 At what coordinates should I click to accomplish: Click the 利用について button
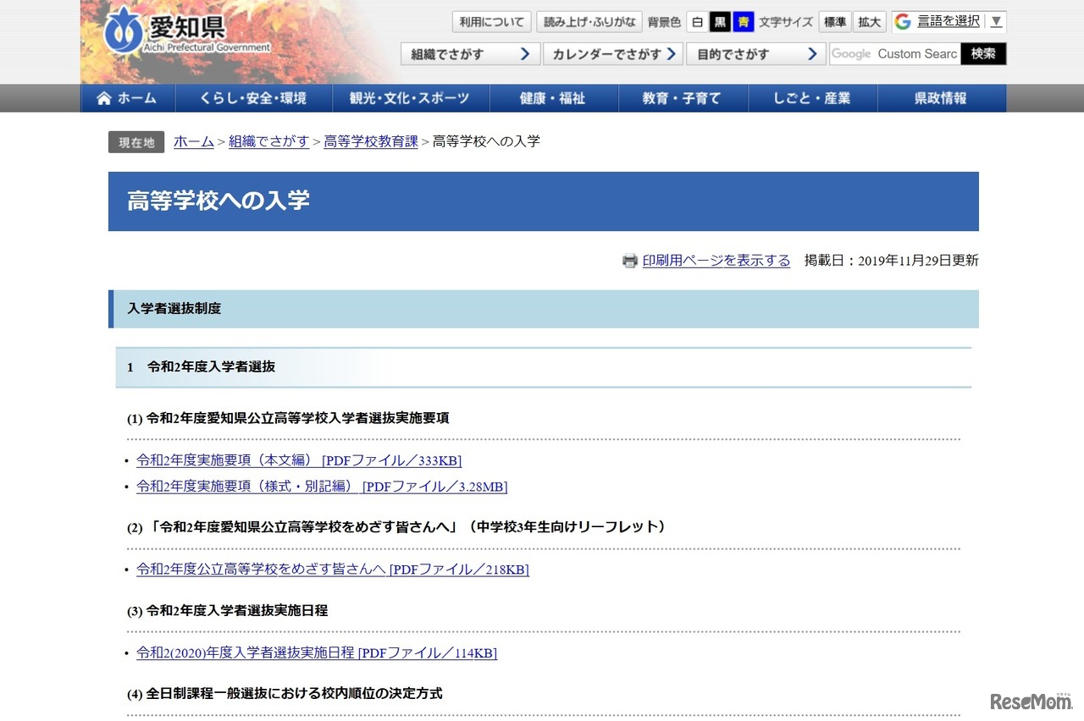tap(490, 21)
